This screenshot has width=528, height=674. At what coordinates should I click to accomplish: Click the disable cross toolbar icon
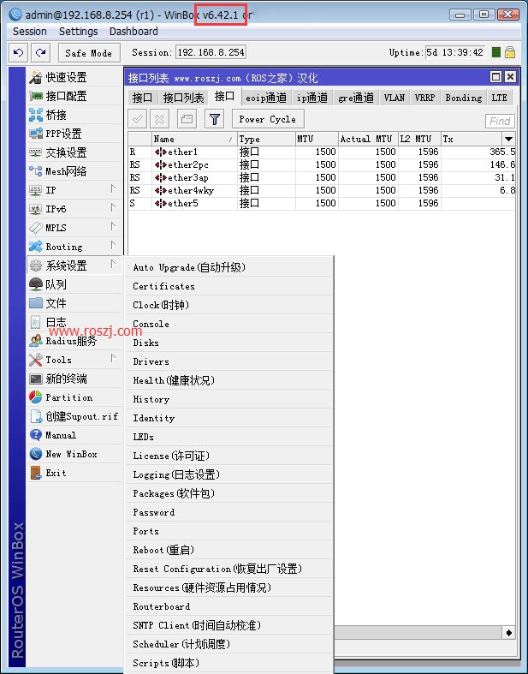pos(159,119)
